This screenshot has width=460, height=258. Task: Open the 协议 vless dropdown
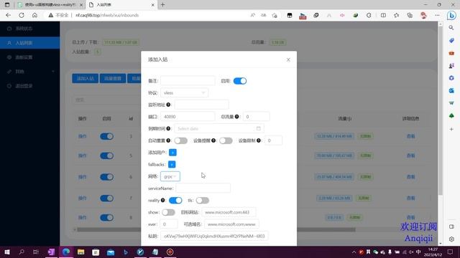[184, 92]
